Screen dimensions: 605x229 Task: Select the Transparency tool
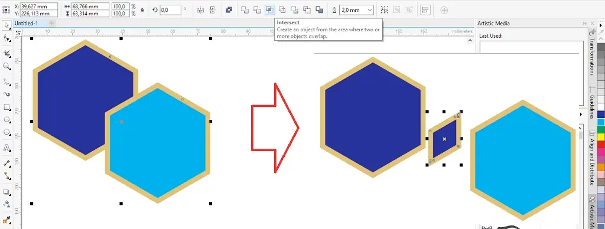6,204
